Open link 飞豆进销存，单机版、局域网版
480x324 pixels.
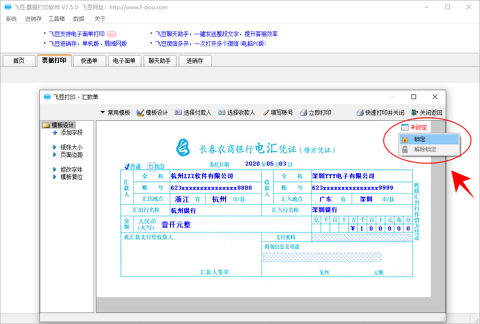click(88, 44)
